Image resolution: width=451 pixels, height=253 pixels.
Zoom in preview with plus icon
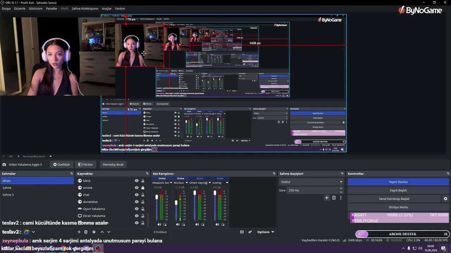point(18,156)
